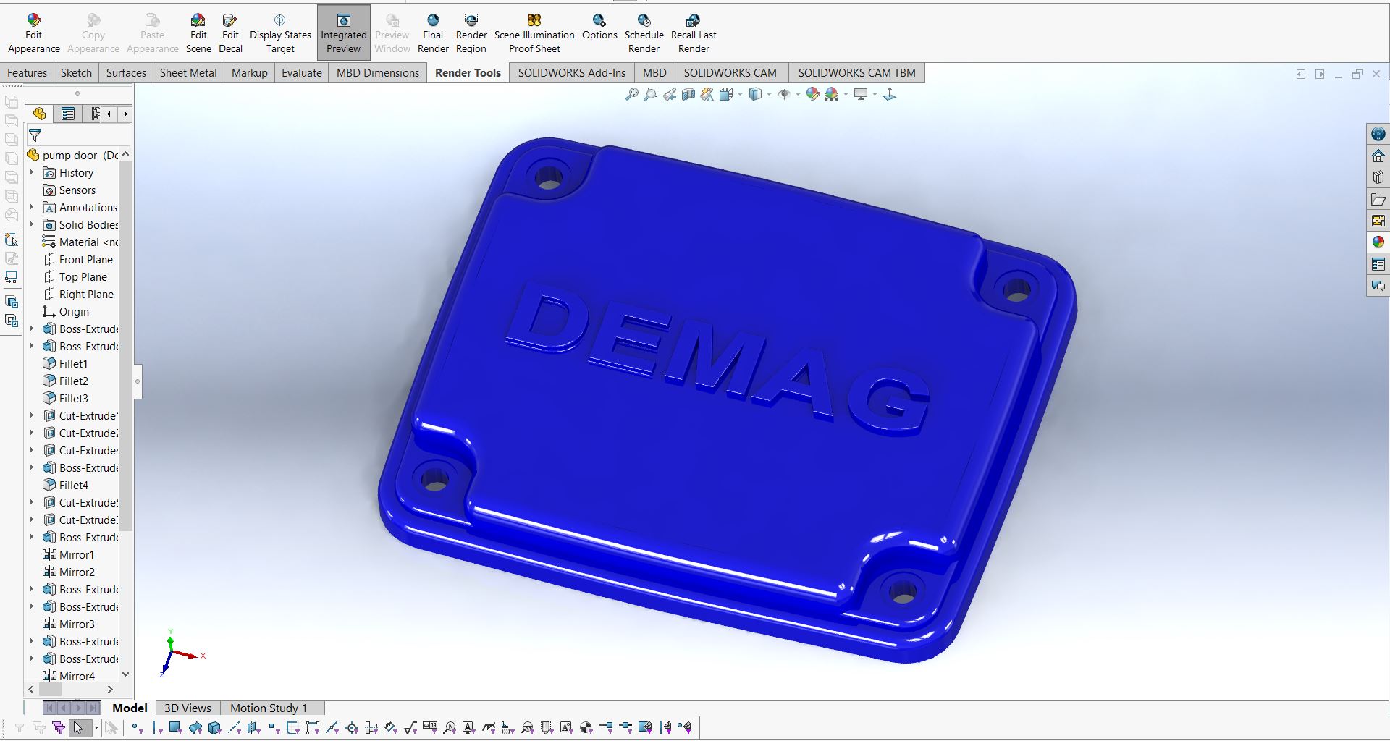The width and height of the screenshot is (1390, 741).
Task: Toggle the Filter Axes selection filter
Action: point(234,728)
